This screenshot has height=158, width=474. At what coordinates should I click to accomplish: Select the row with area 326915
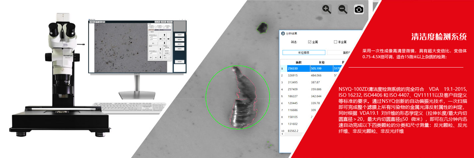coord(298,76)
